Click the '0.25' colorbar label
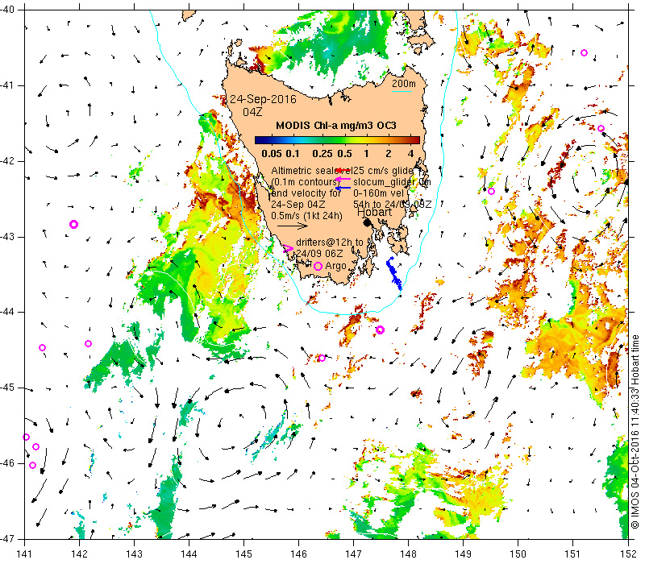The image size is (645, 564). 322,154
